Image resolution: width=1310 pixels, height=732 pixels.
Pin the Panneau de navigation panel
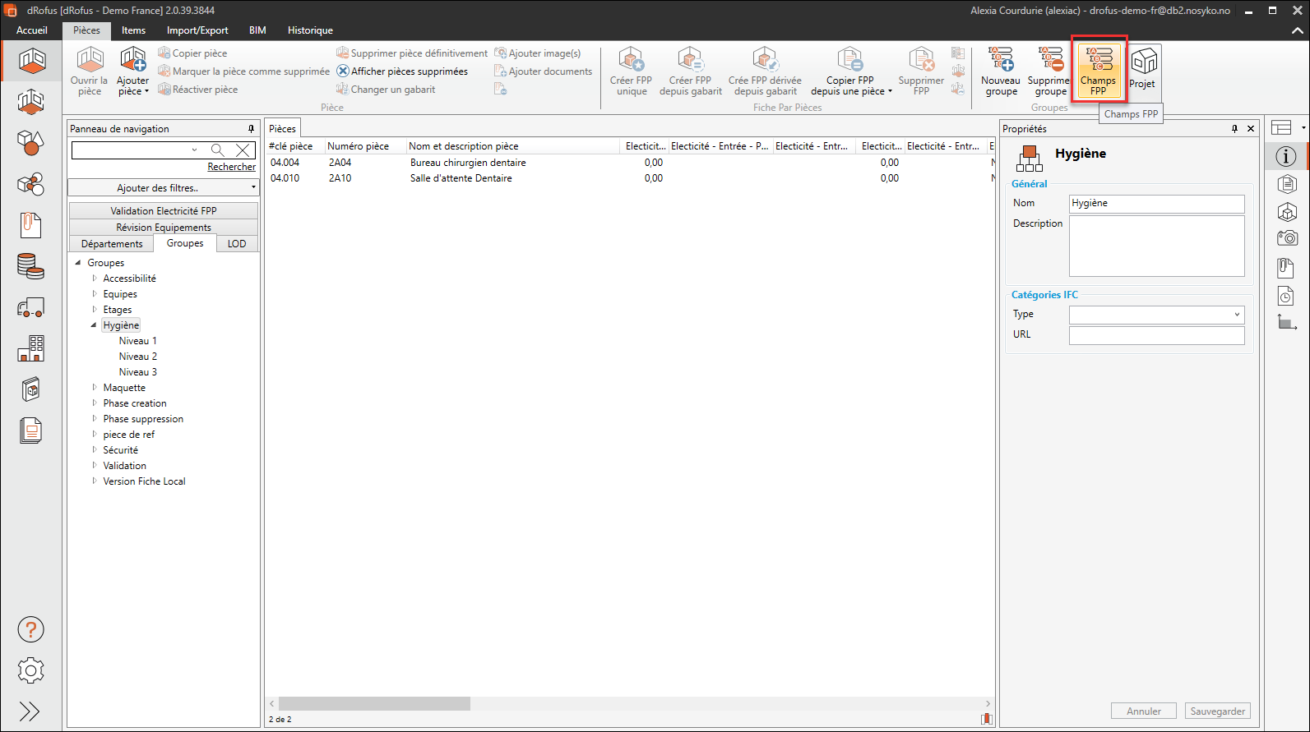[x=251, y=129]
